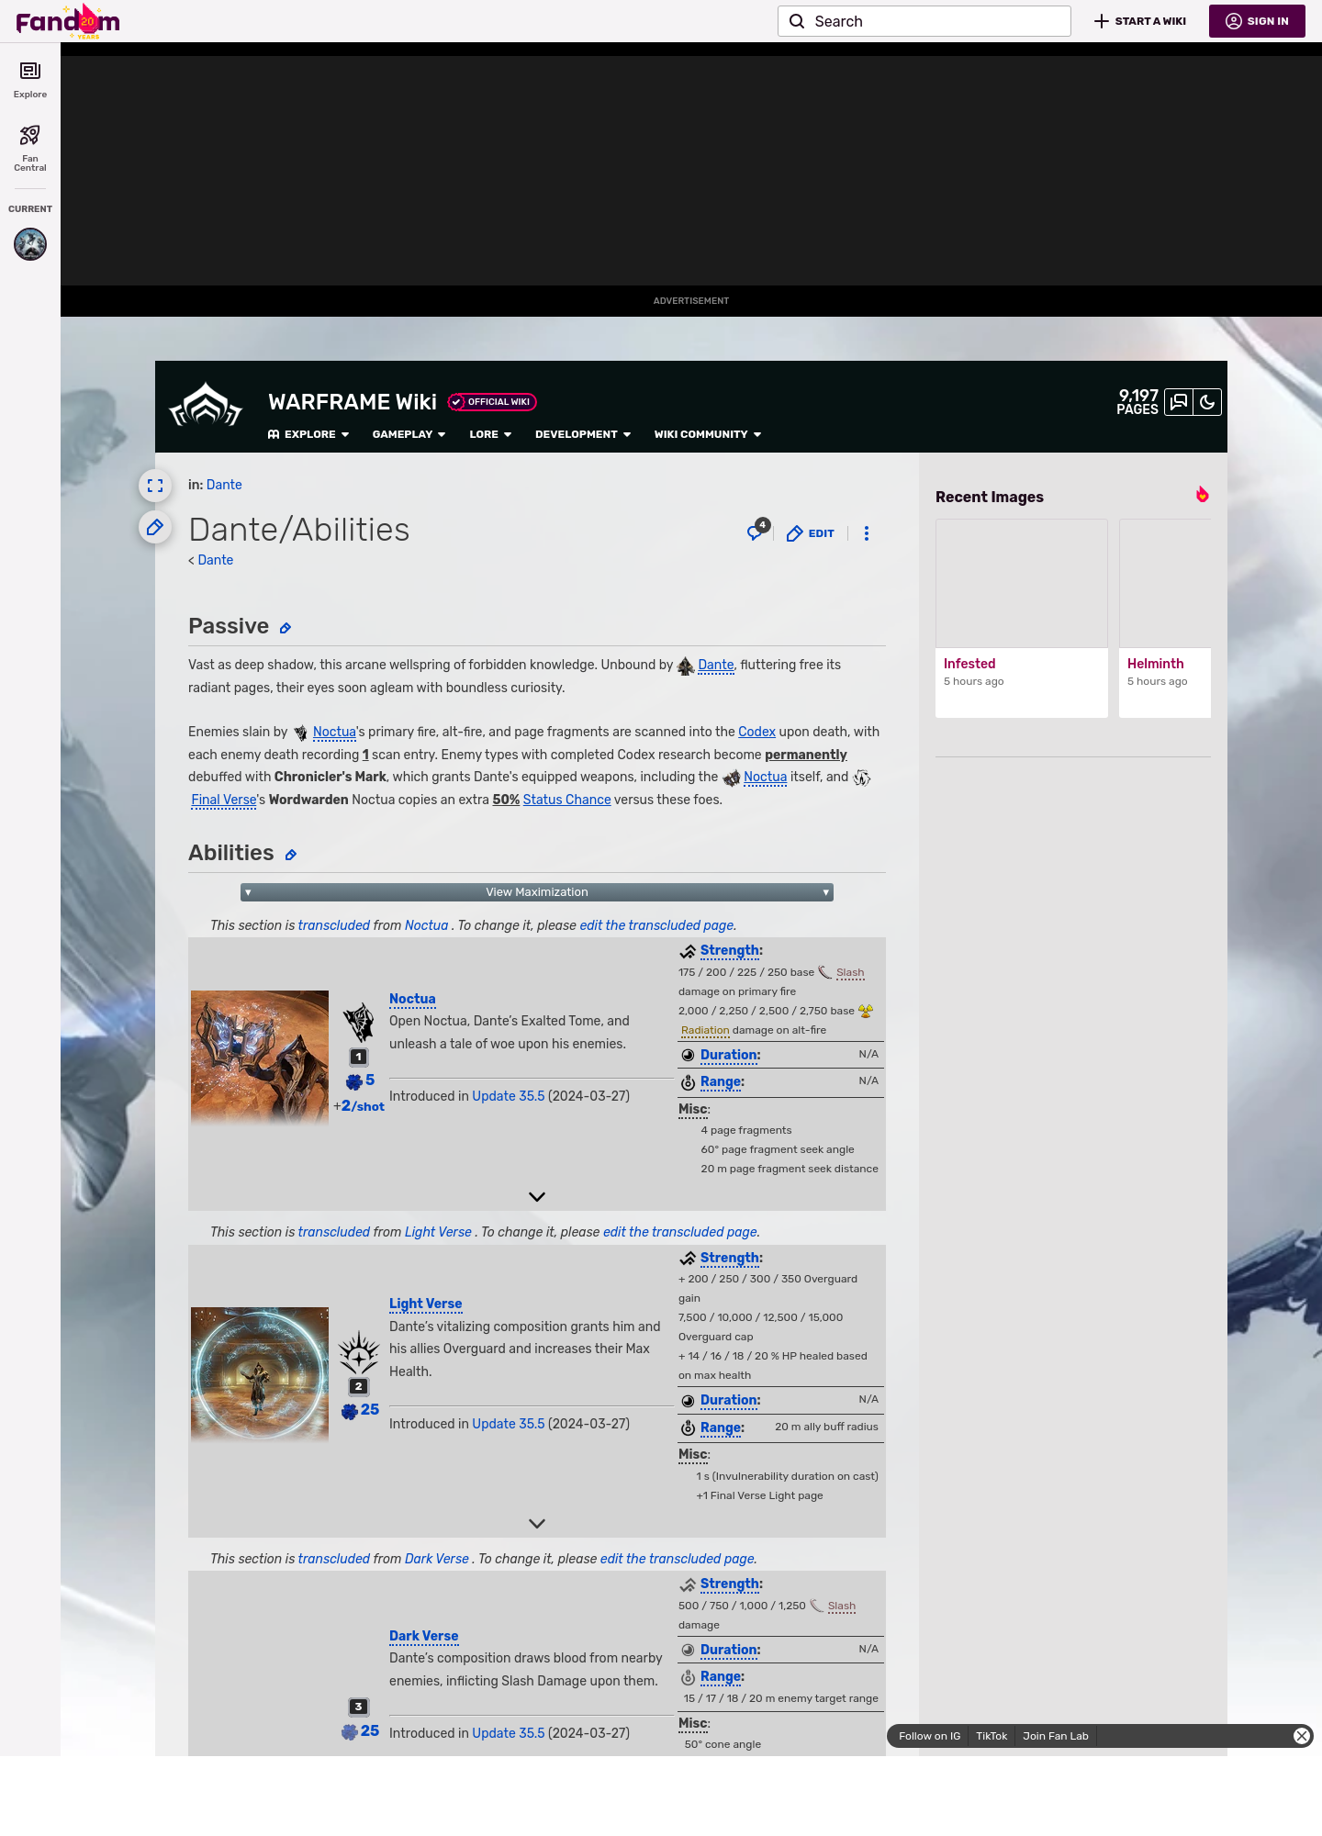Click the floating pencil edit icon
The width and height of the screenshot is (1322, 1836).
[x=155, y=527]
